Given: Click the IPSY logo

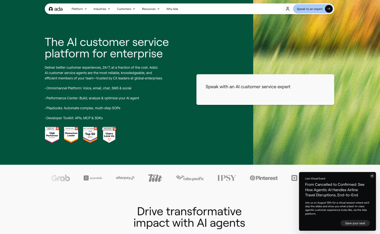Looking at the screenshot, I should [227, 178].
